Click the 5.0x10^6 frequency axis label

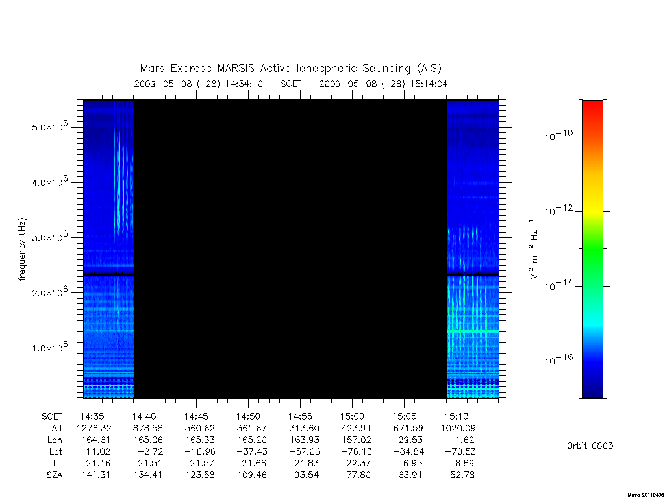49,126
